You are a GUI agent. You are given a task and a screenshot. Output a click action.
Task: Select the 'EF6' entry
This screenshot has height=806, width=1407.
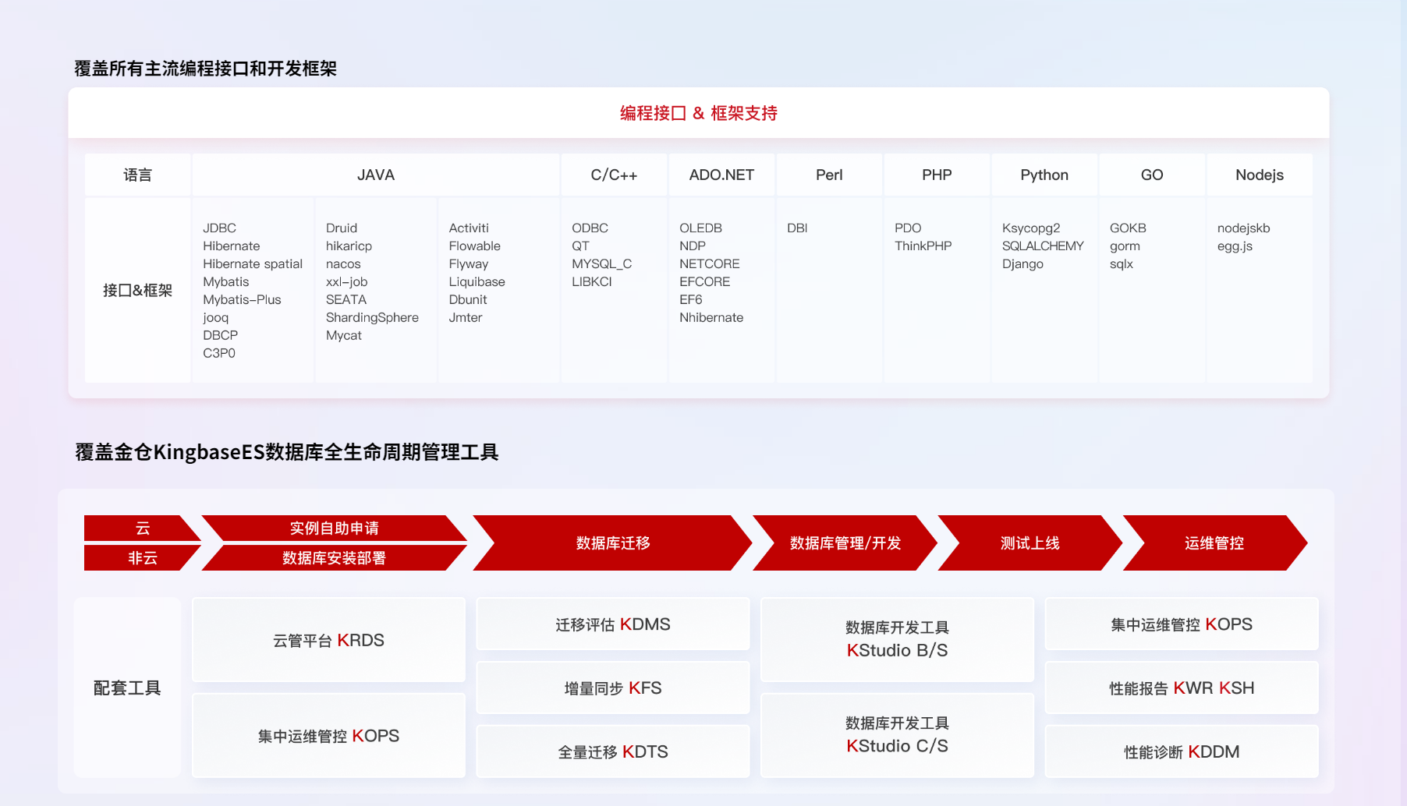(x=691, y=299)
